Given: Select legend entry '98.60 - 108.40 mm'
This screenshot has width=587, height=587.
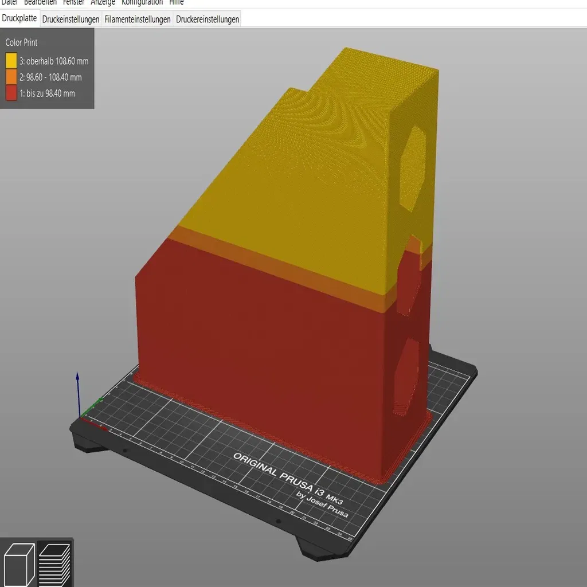Looking at the screenshot, I should tap(50, 77).
